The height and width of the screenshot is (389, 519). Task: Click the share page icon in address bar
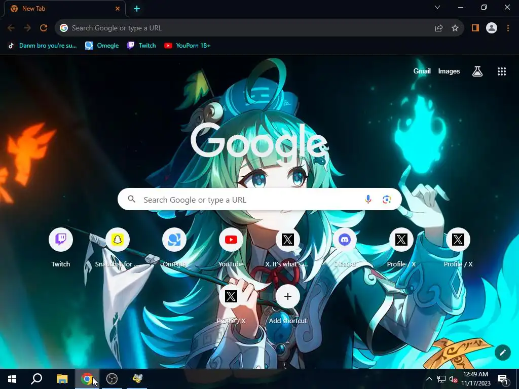[439, 28]
